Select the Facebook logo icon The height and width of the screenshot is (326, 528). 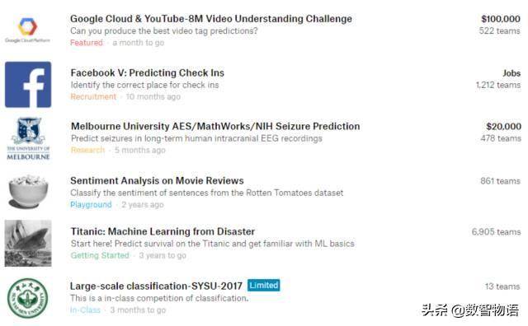click(28, 84)
